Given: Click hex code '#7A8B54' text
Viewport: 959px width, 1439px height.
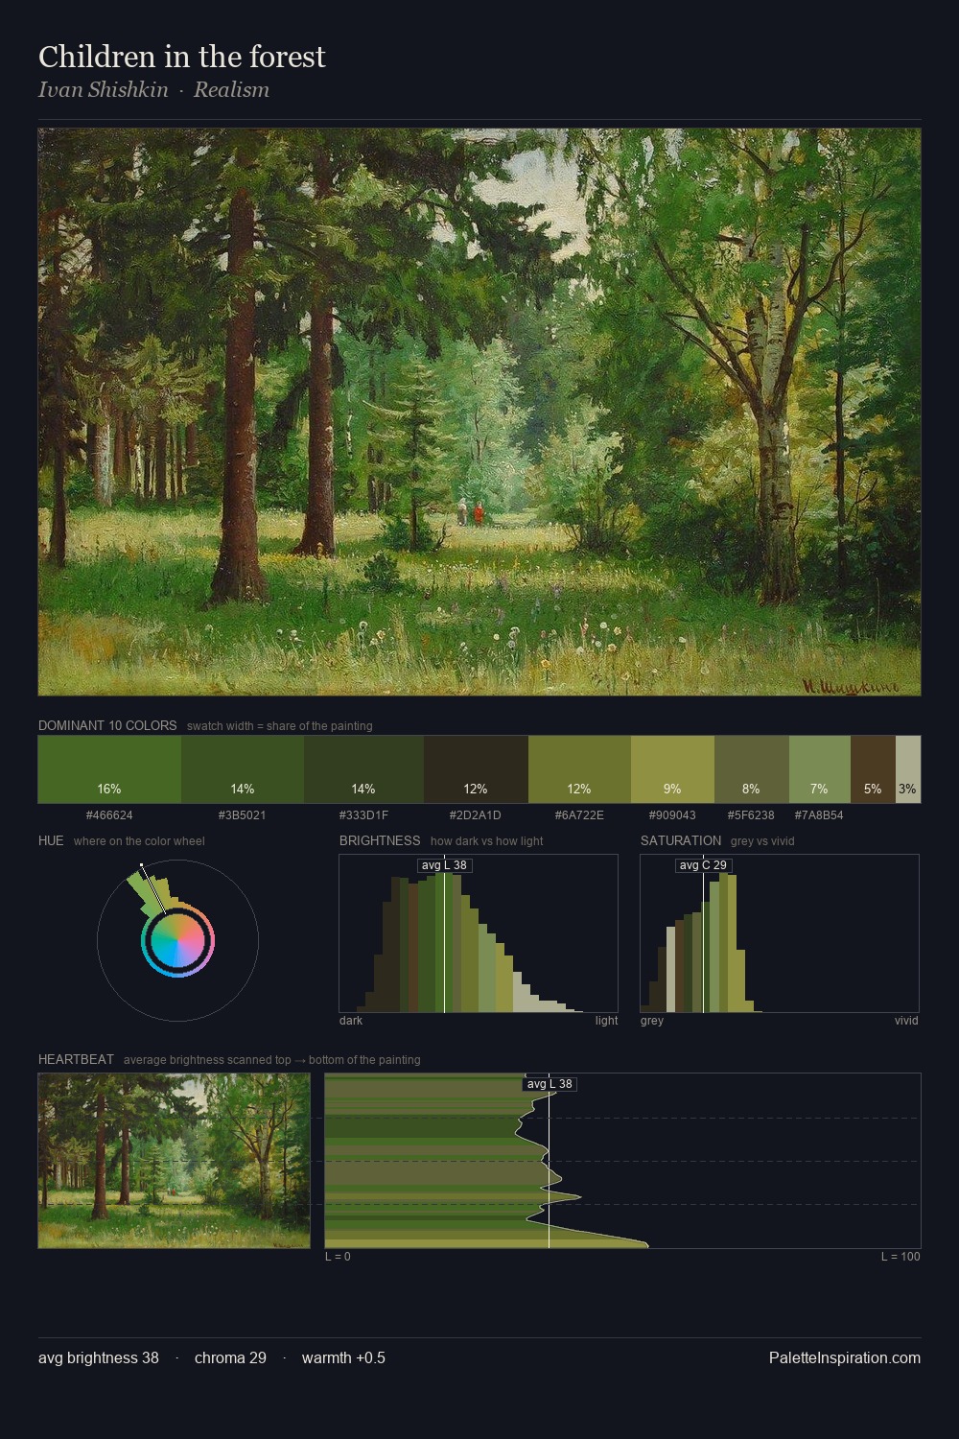Looking at the screenshot, I should [819, 815].
